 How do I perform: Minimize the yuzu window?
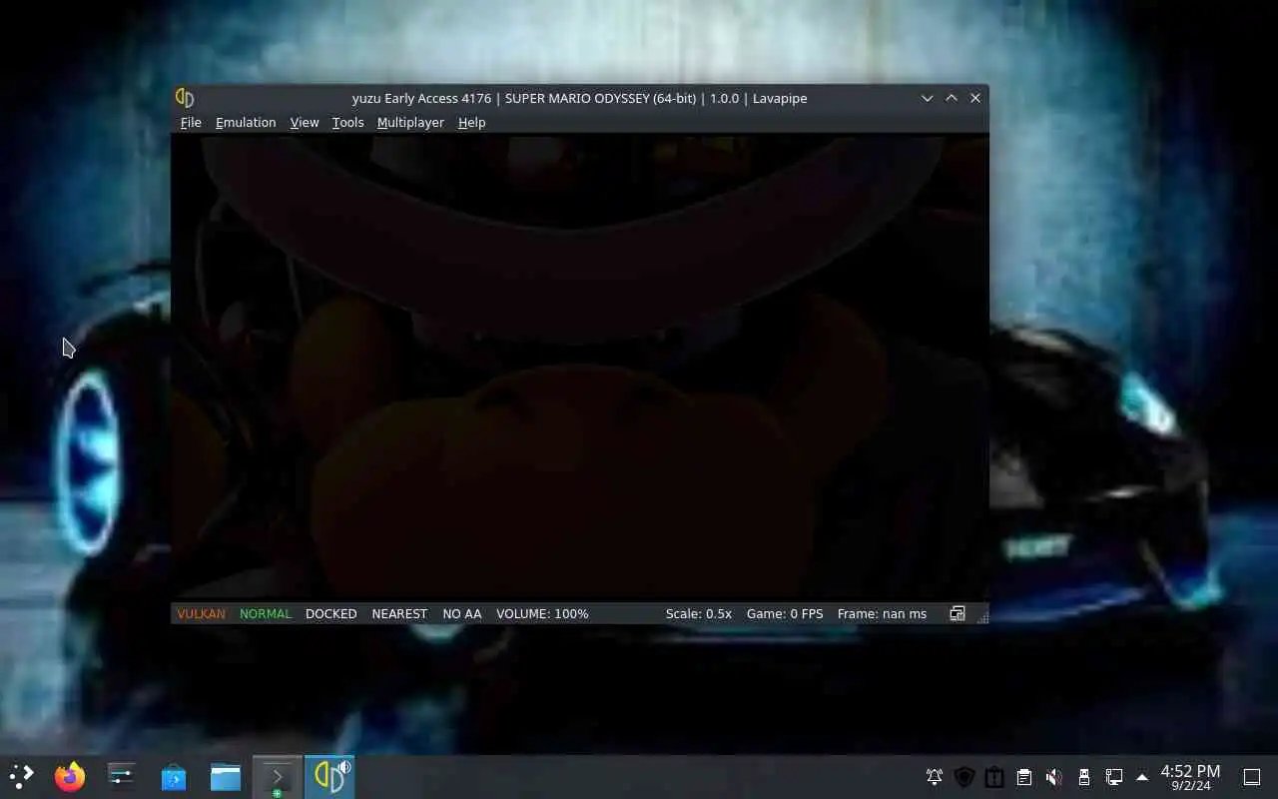pos(927,98)
